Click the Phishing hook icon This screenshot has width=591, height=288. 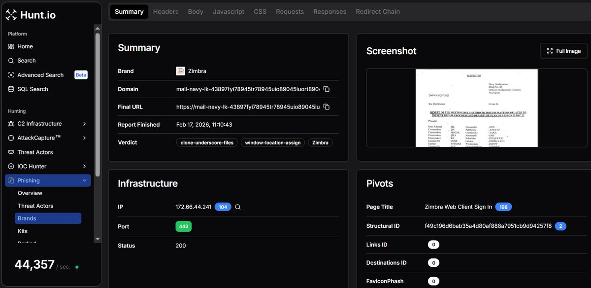tap(11, 180)
